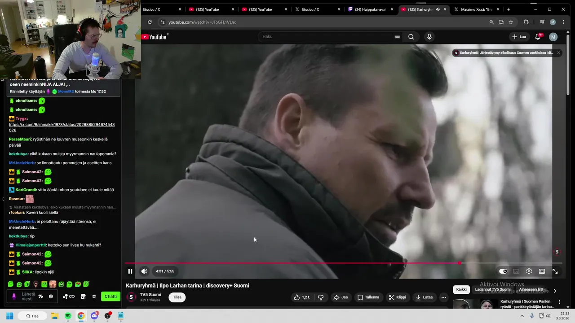Viewport: 575px width, 323px height.
Task: Bookmark this page with the star
Action: 511,22
